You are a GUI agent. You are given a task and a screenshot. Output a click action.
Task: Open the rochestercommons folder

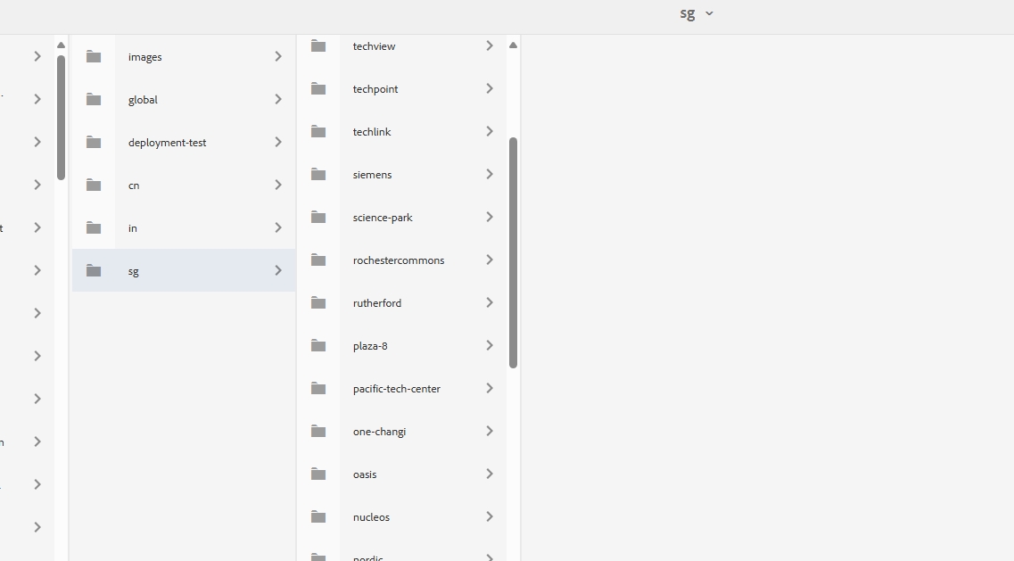[398, 260]
